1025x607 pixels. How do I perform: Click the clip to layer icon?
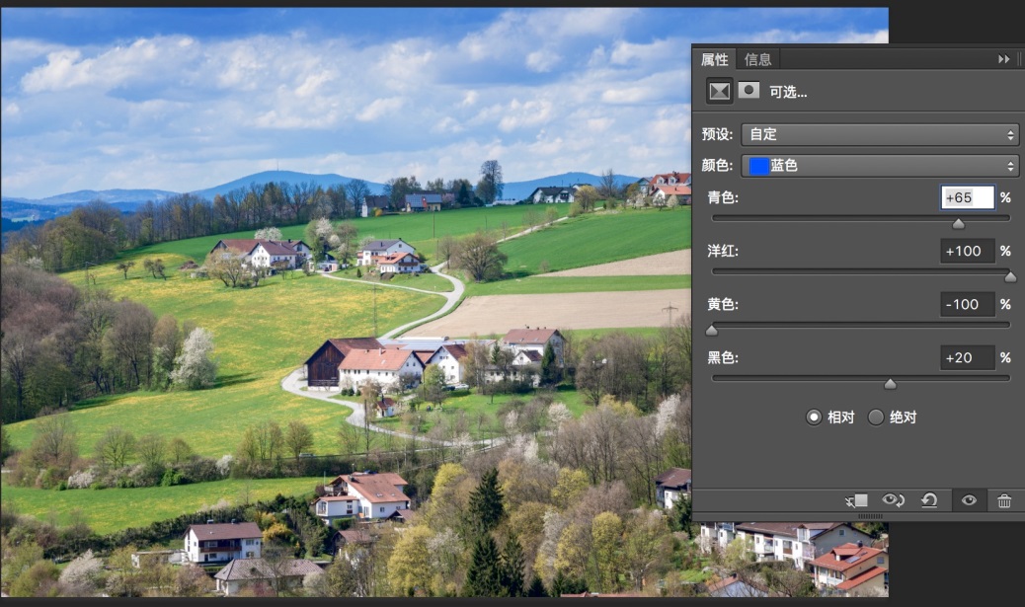856,500
